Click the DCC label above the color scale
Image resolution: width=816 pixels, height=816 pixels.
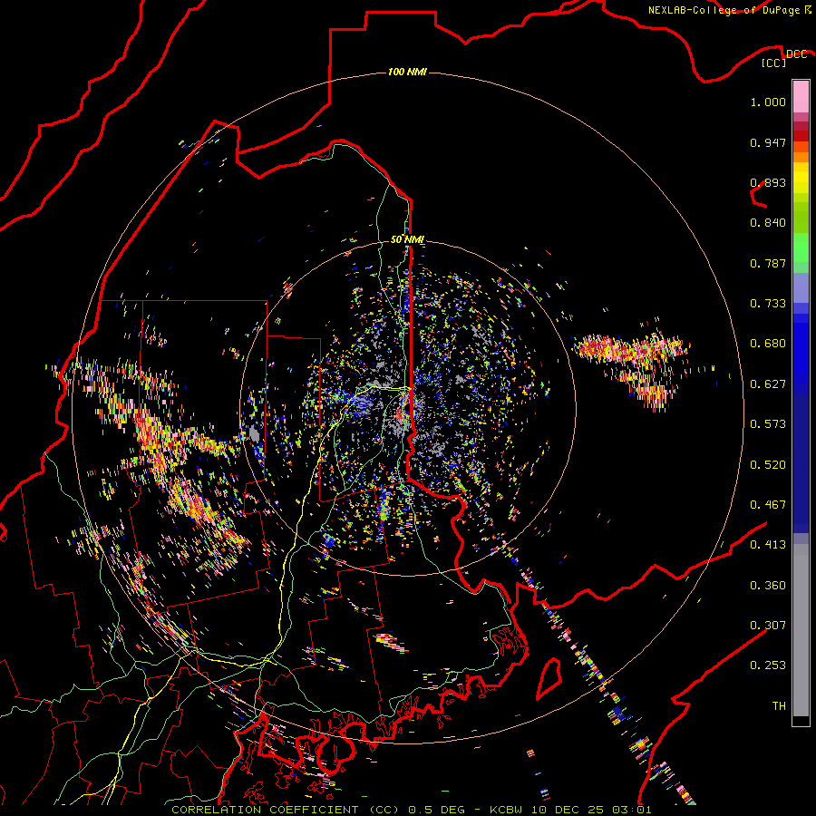(x=796, y=54)
